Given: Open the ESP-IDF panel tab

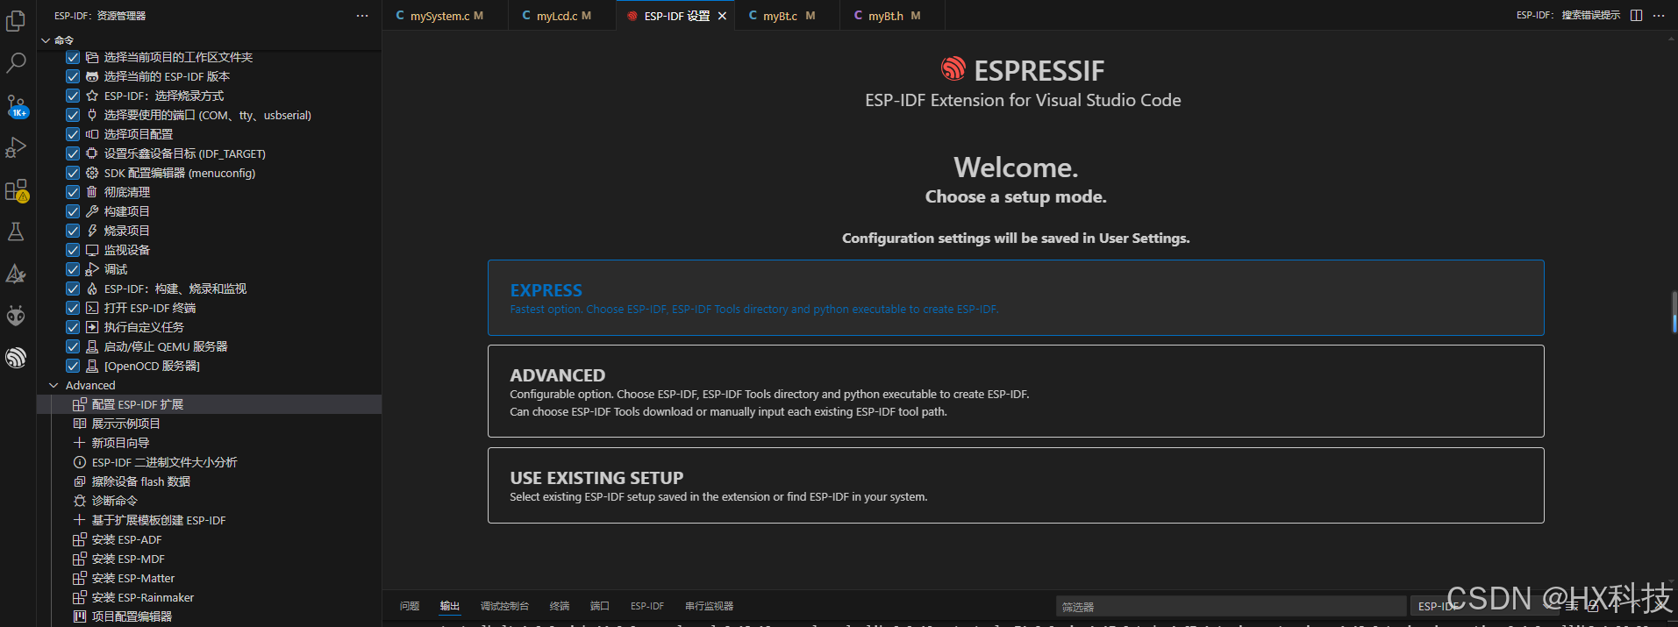Looking at the screenshot, I should pos(647,606).
